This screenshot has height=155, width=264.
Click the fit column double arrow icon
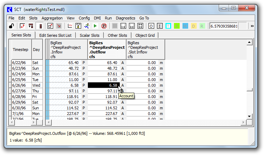[x=132, y=26]
